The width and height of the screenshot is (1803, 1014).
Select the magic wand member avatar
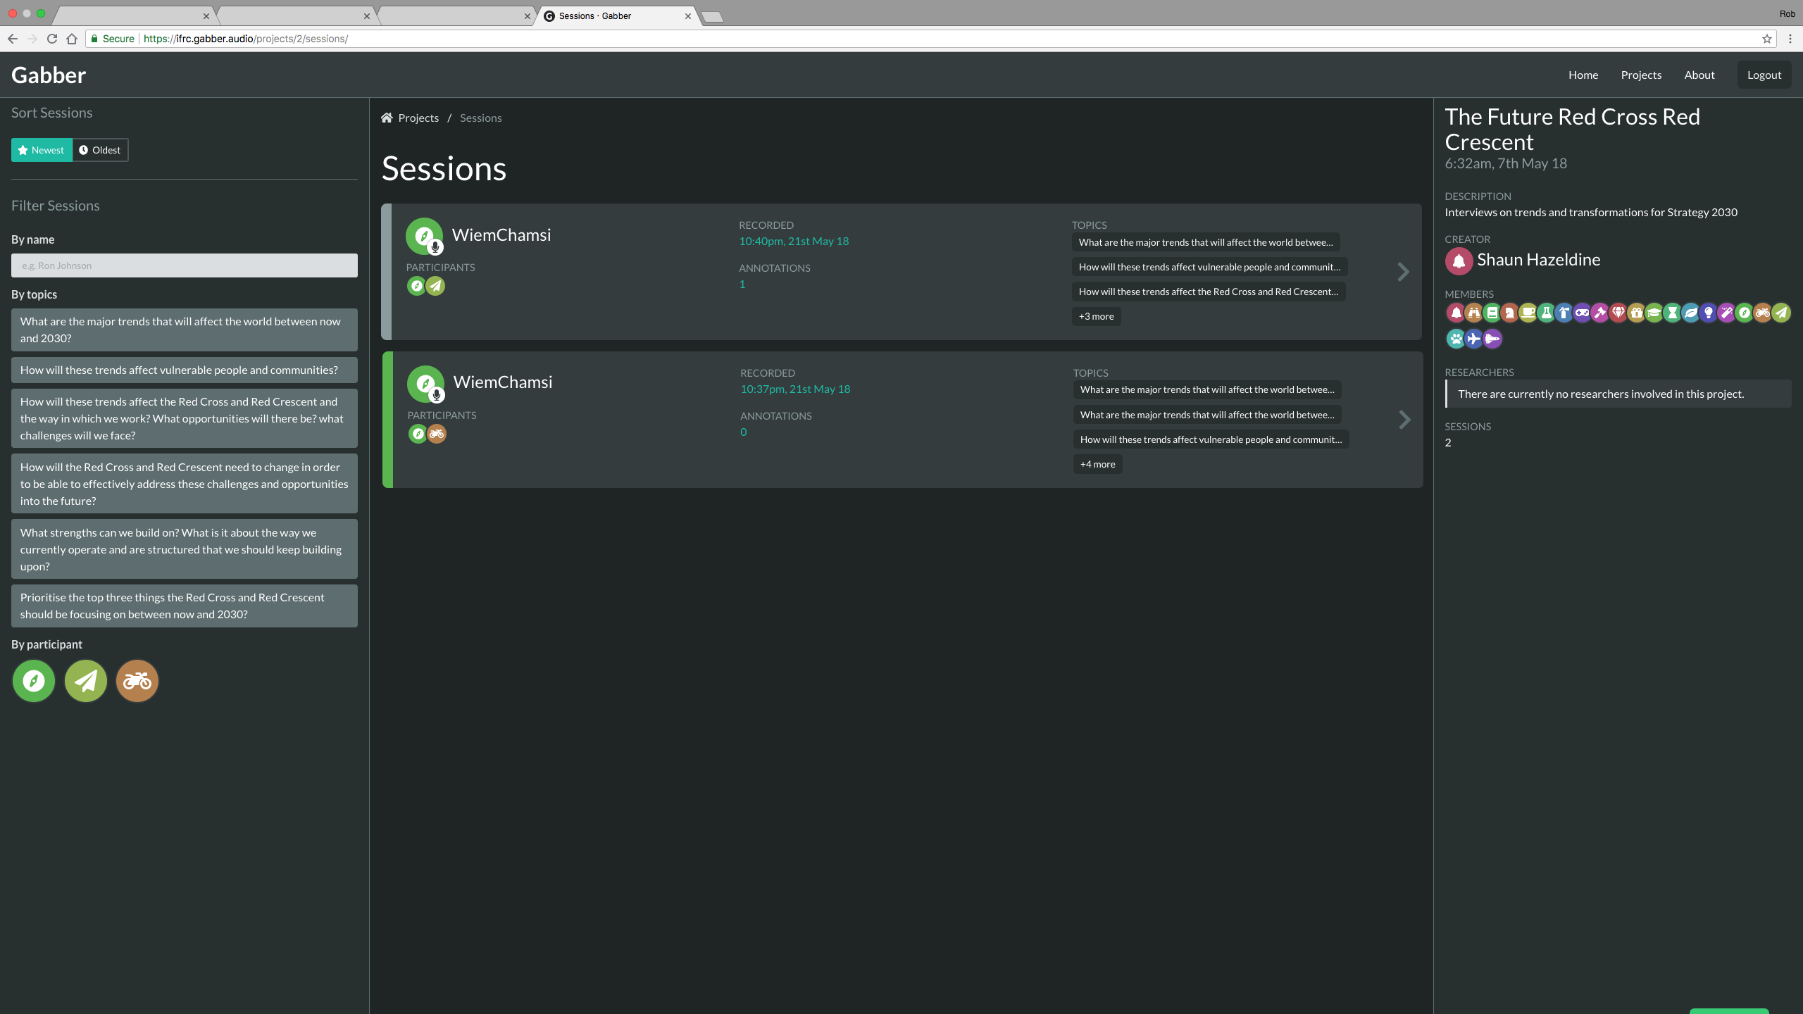(x=1726, y=313)
